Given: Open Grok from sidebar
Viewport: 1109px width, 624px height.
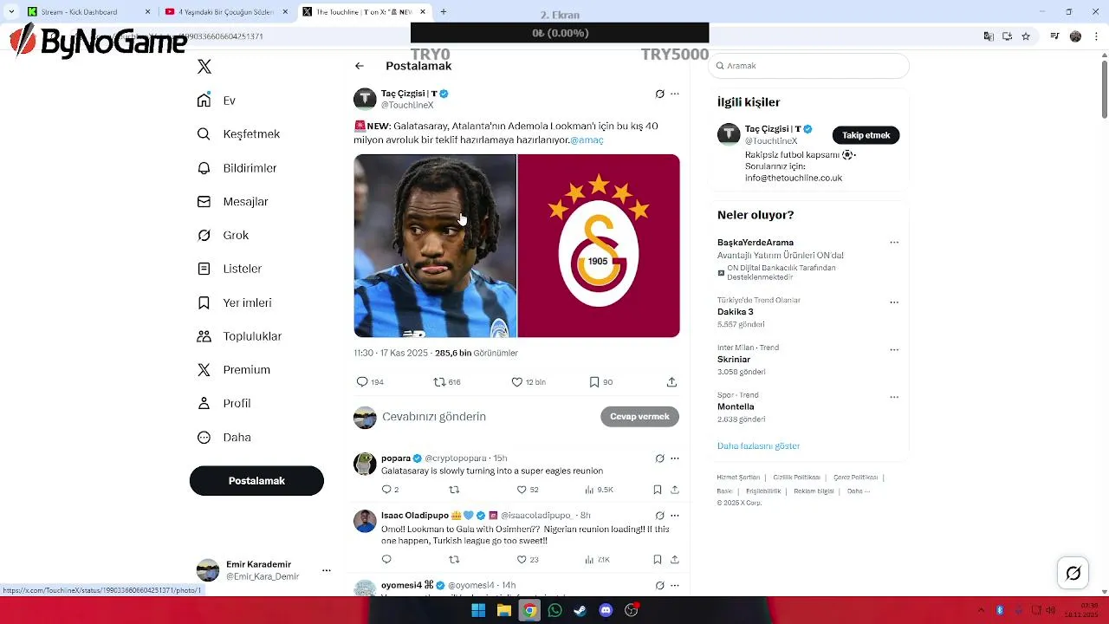Looking at the screenshot, I should pos(223,235).
